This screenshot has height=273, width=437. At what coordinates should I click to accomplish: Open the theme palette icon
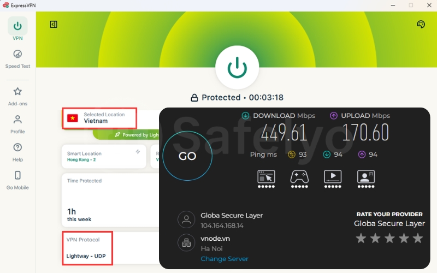(421, 24)
